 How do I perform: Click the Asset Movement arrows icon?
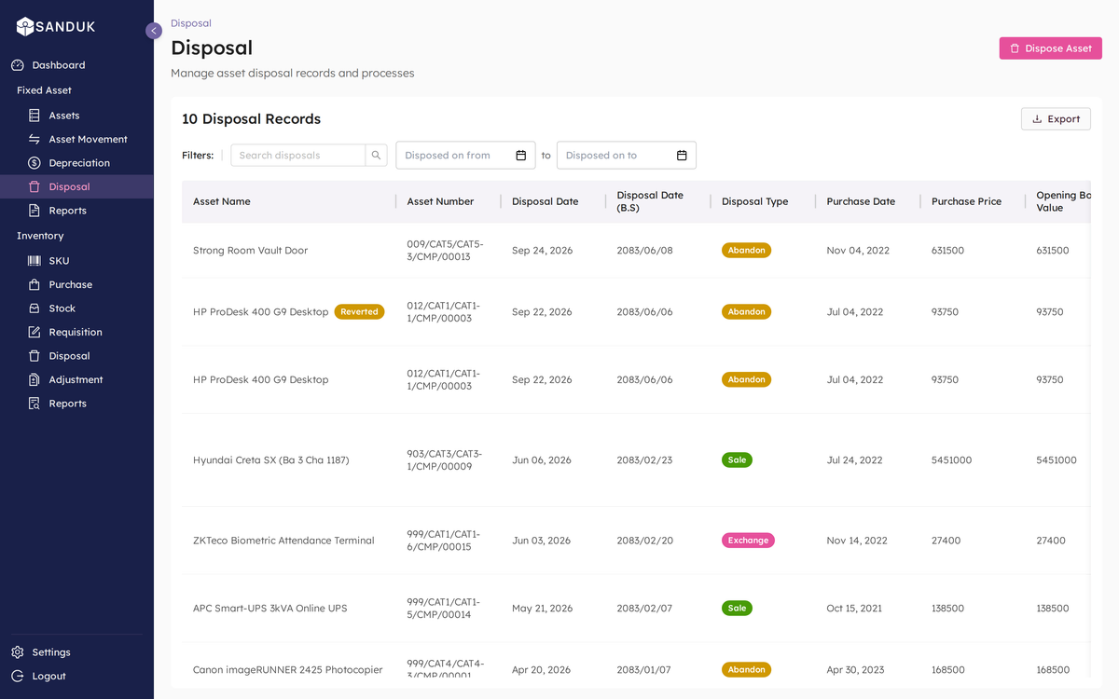[x=35, y=139]
